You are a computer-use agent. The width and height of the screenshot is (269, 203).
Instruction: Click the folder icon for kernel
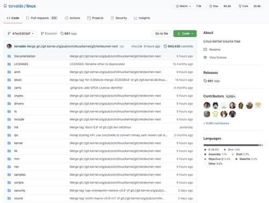9,143
